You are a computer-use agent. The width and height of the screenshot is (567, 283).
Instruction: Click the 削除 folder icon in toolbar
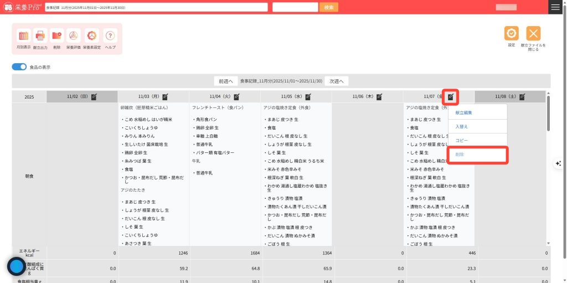click(57, 36)
